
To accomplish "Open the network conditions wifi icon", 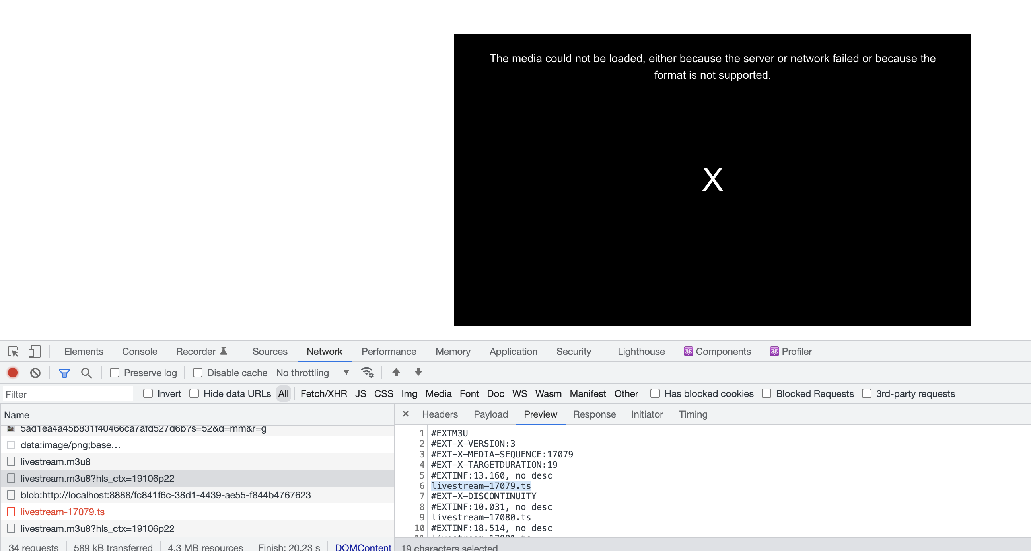I will point(367,373).
